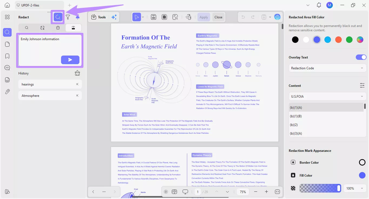369x199 pixels.
Task: Expand the selection tool dropdown arrow
Action: point(143,17)
